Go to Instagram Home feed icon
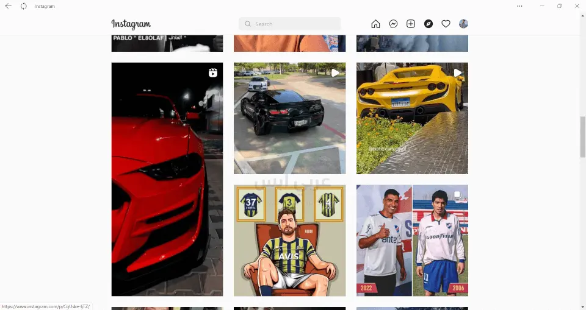 [x=375, y=24]
